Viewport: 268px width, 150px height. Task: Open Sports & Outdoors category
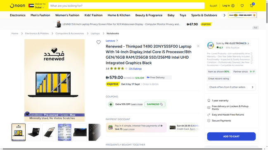204,15
